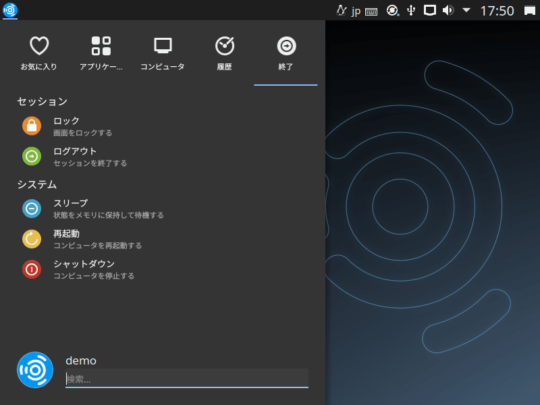Viewport: 540px width, 405px height.
Task: Switch to the 履歴 history tab
Action: (x=224, y=53)
